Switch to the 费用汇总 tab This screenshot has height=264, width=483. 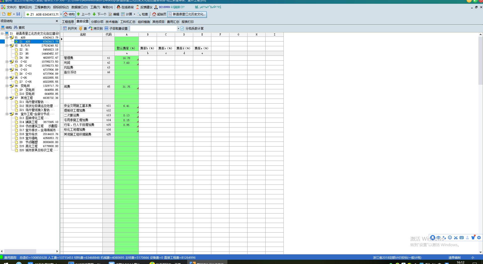pos(173,22)
